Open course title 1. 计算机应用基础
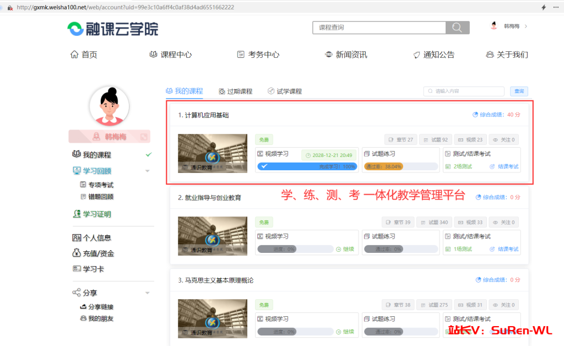The width and height of the screenshot is (564, 346). click(x=203, y=115)
